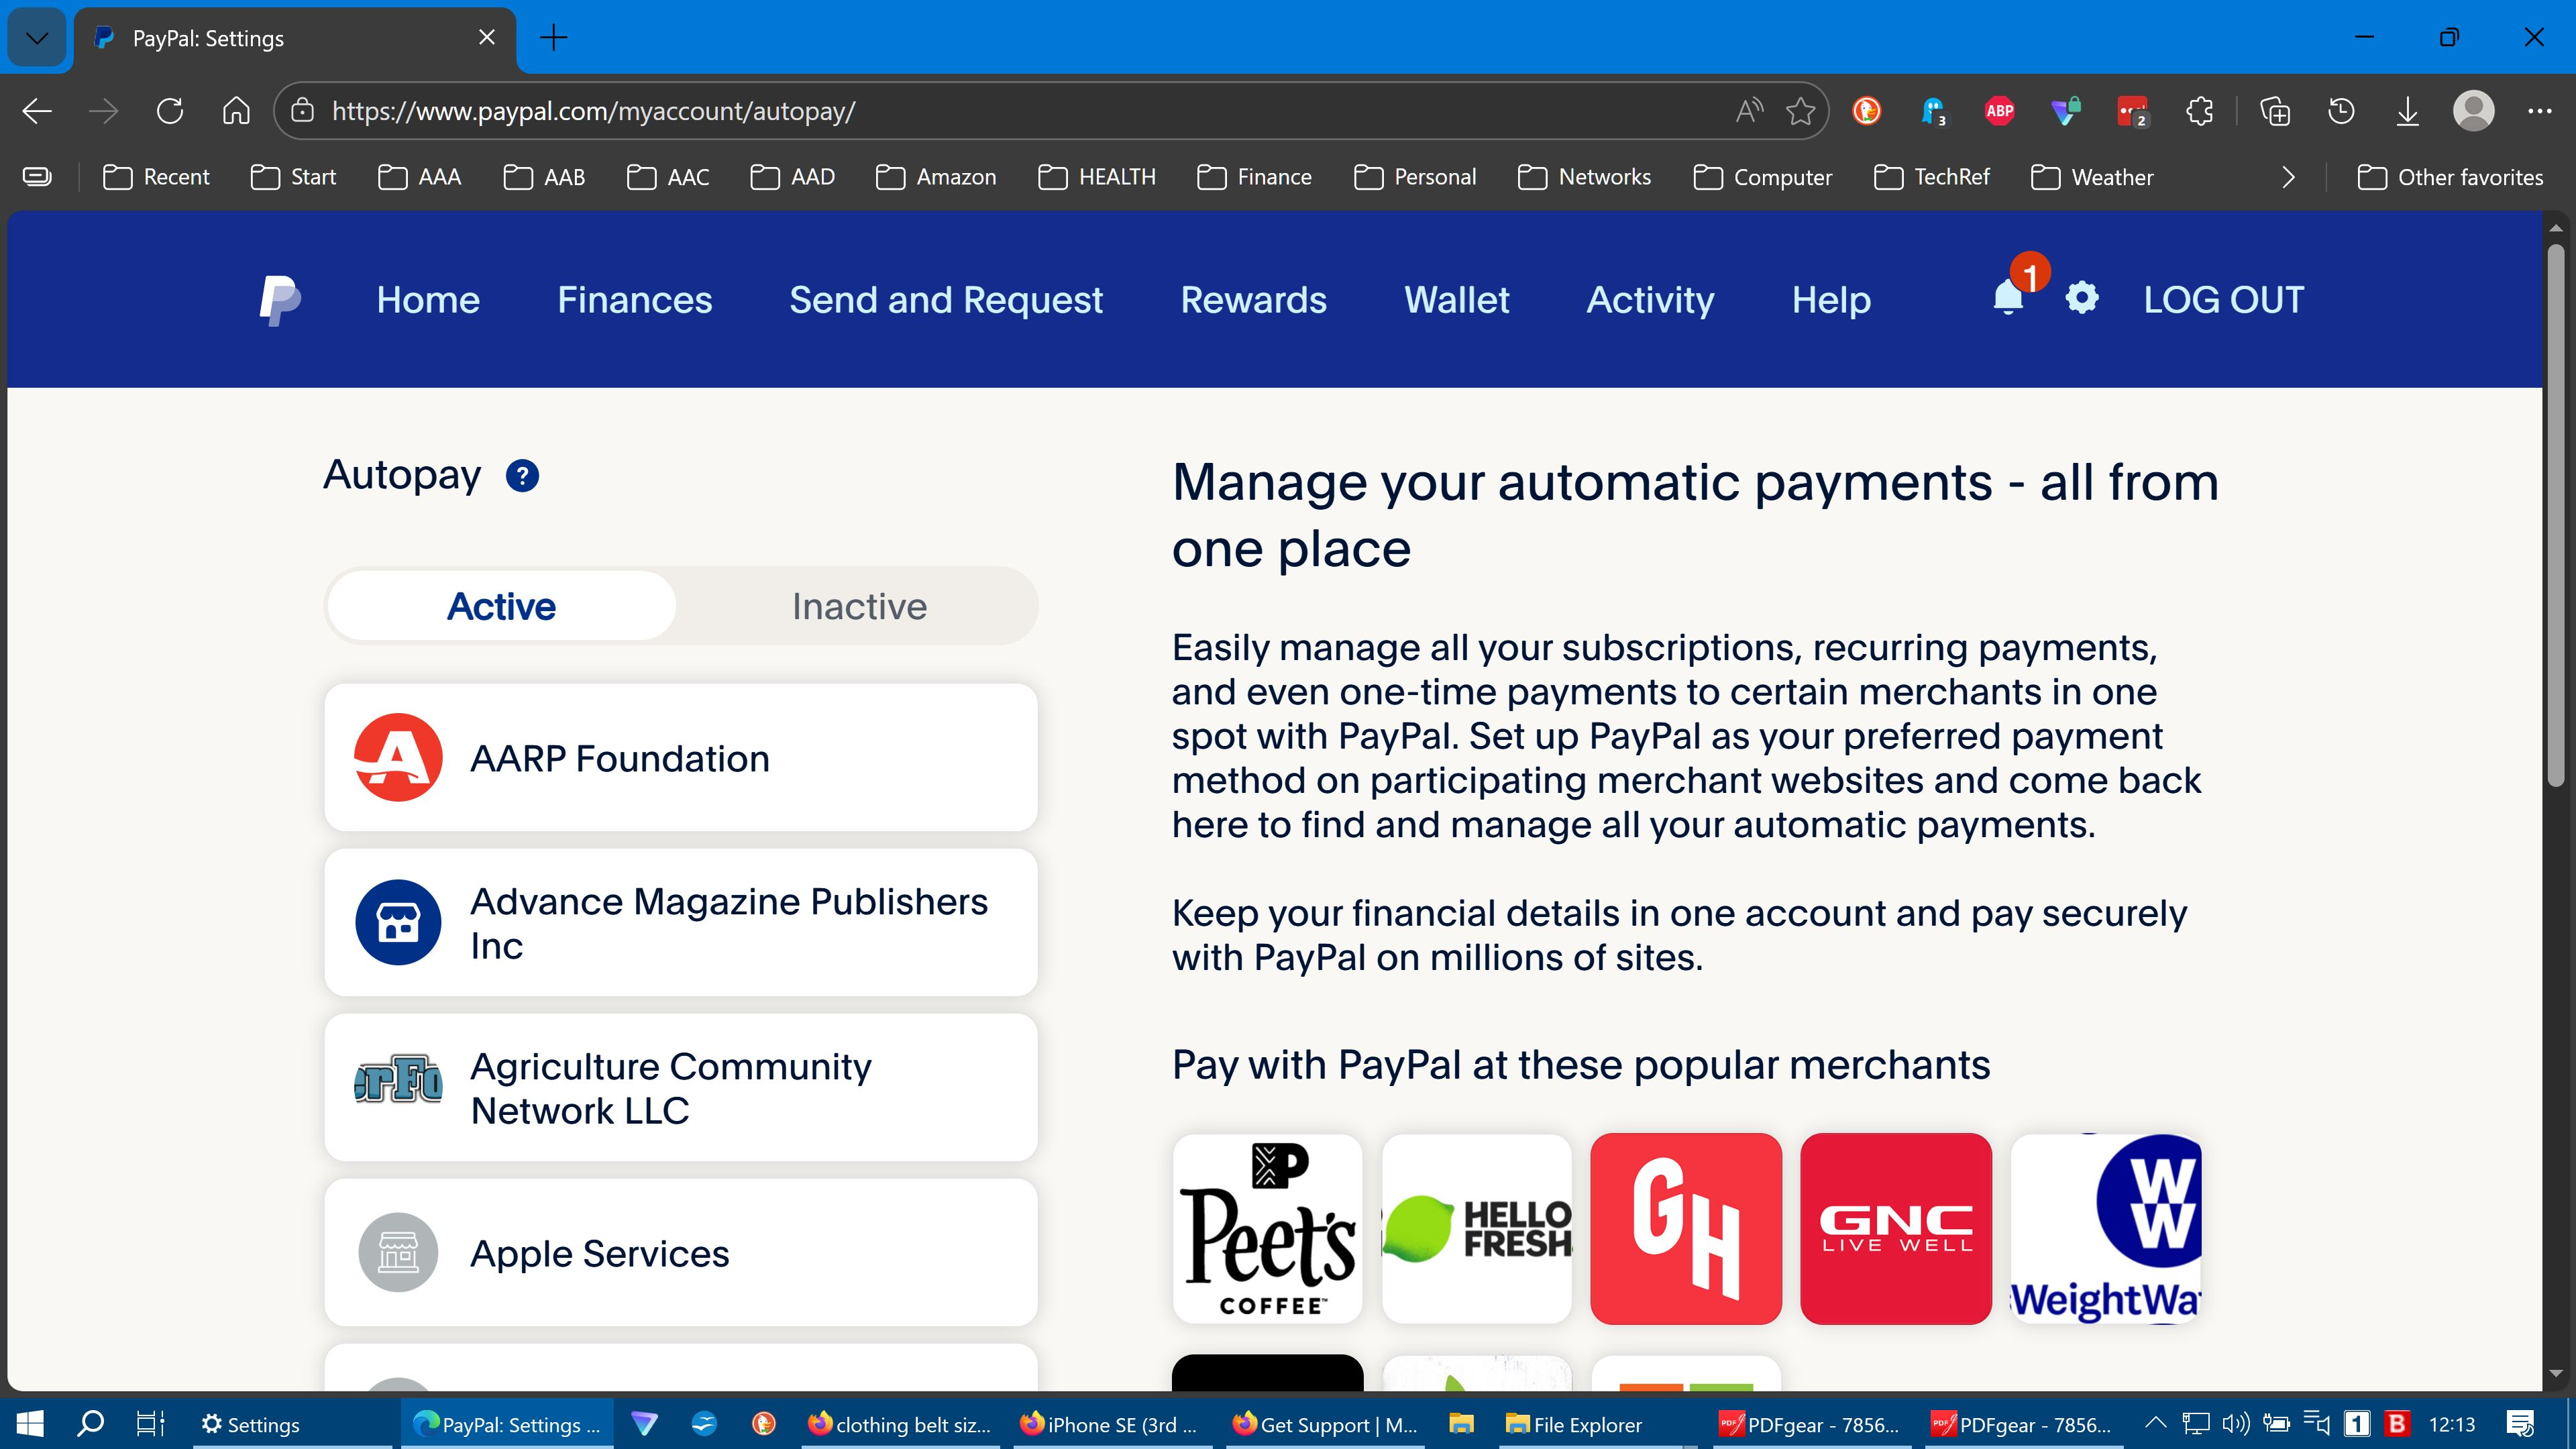Click LOG OUT link
The width and height of the screenshot is (2576, 1449).
[2223, 300]
